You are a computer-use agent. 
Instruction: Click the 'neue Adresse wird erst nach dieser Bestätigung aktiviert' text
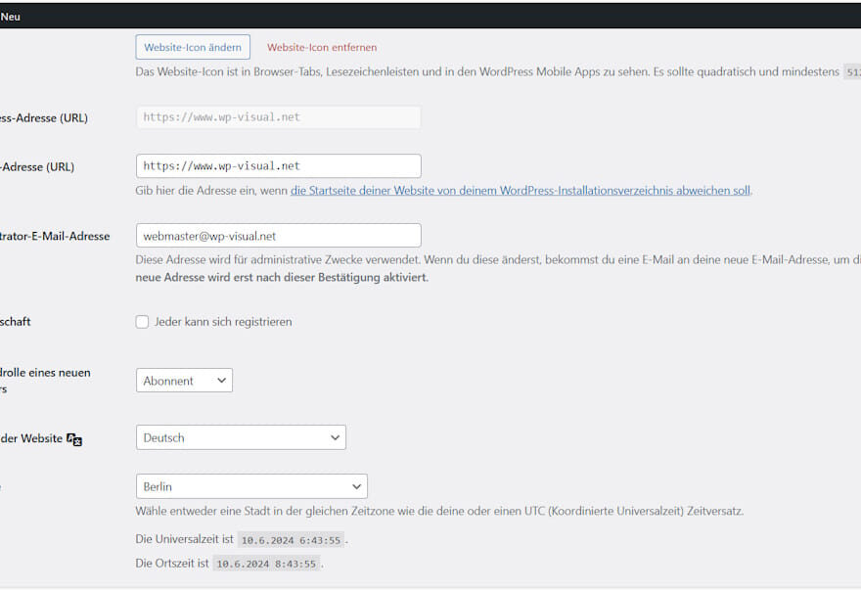282,278
